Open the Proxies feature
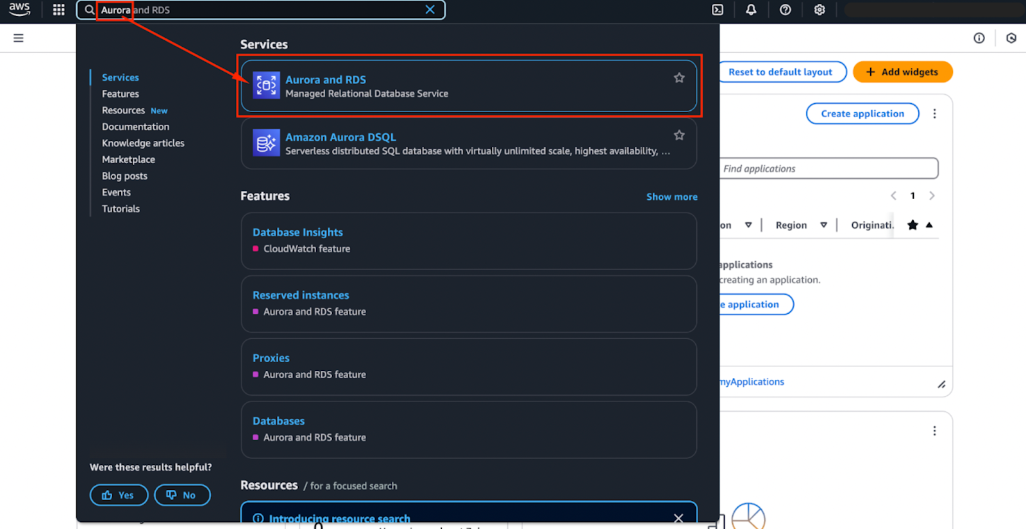1026x529 pixels. [x=271, y=358]
